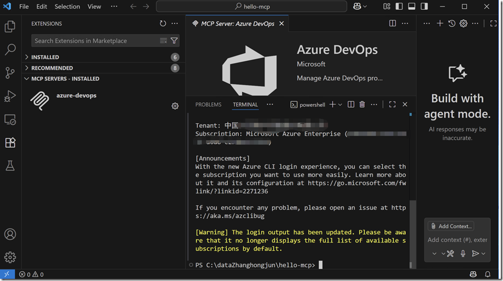Expand the INSTALLED extensions section
Image resolution: width=503 pixels, height=281 pixels.
tap(103, 57)
